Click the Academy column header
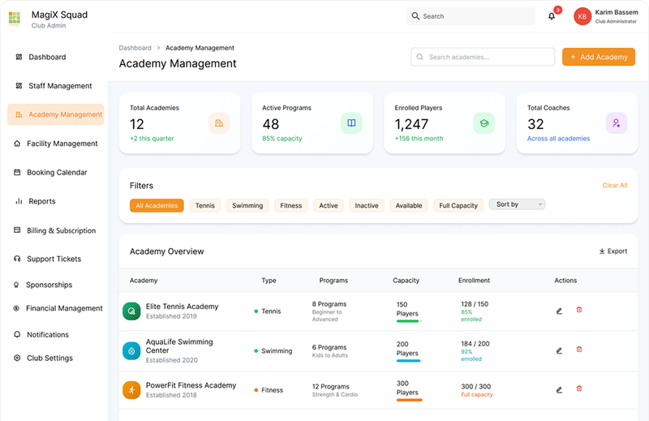This screenshot has width=649, height=421. click(x=144, y=281)
